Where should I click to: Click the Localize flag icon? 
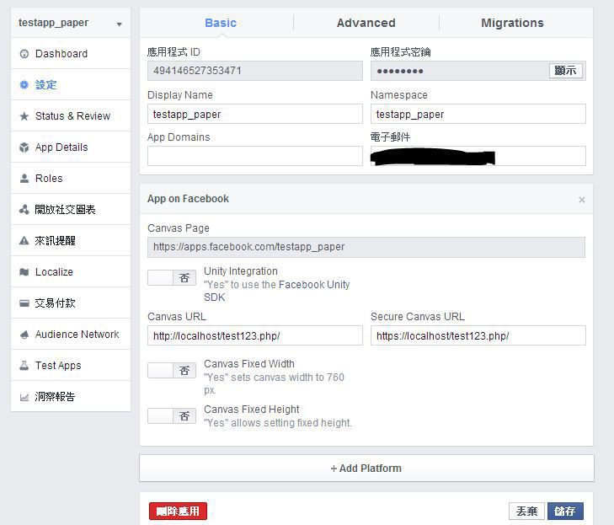coord(24,272)
